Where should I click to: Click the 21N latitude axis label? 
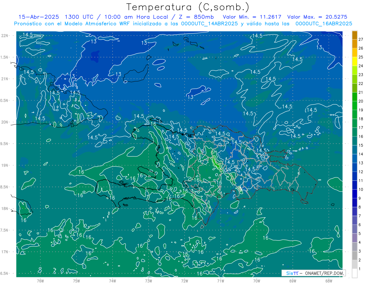(x=5, y=79)
